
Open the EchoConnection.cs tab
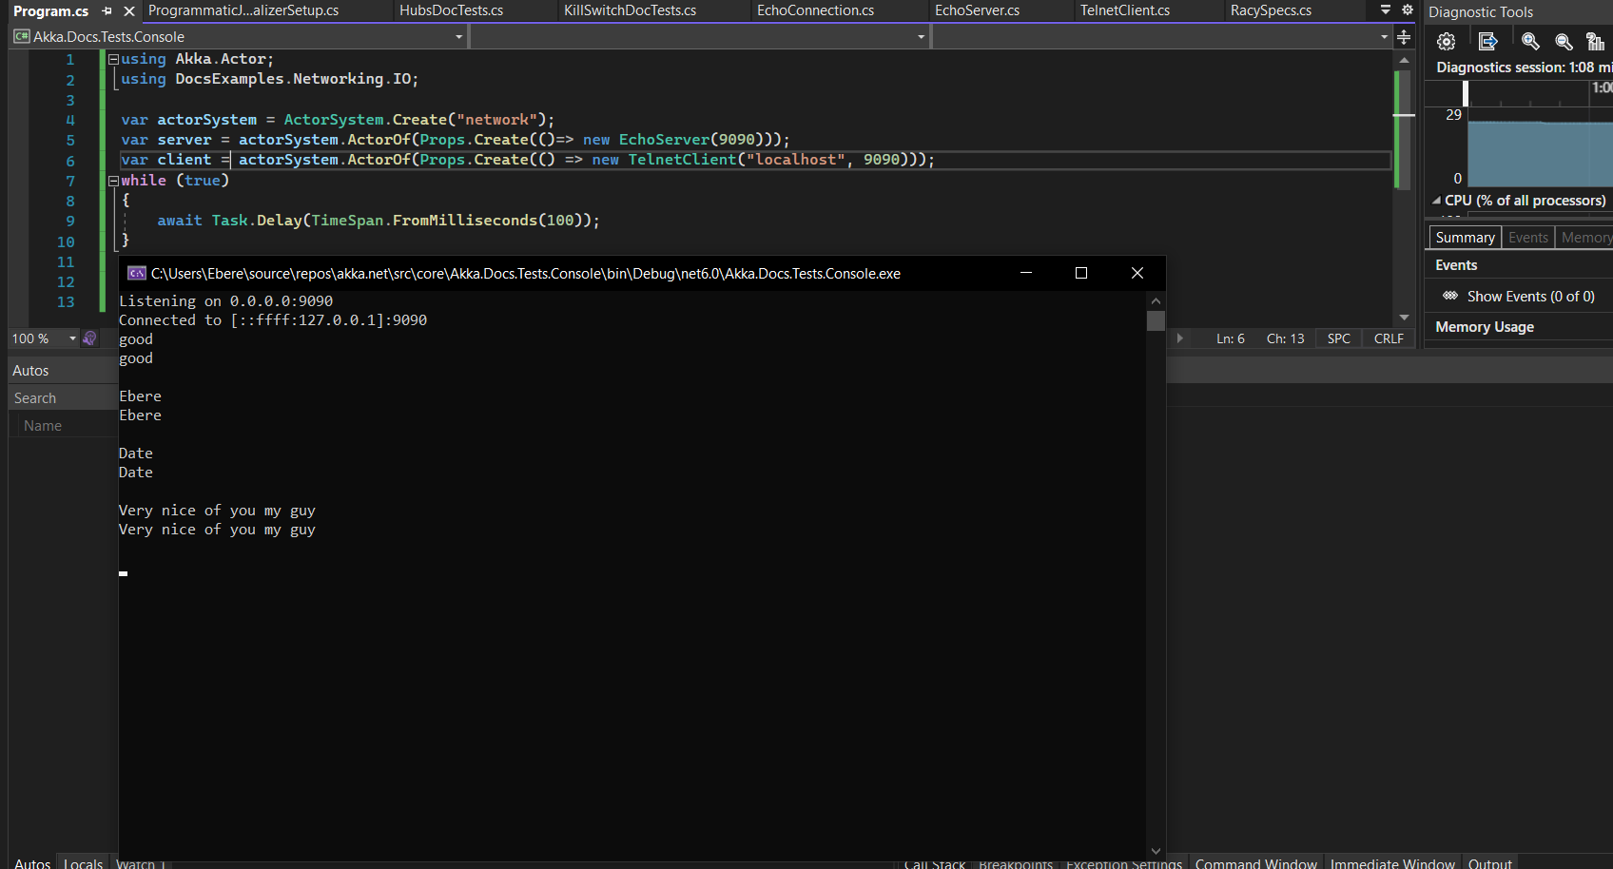(815, 10)
